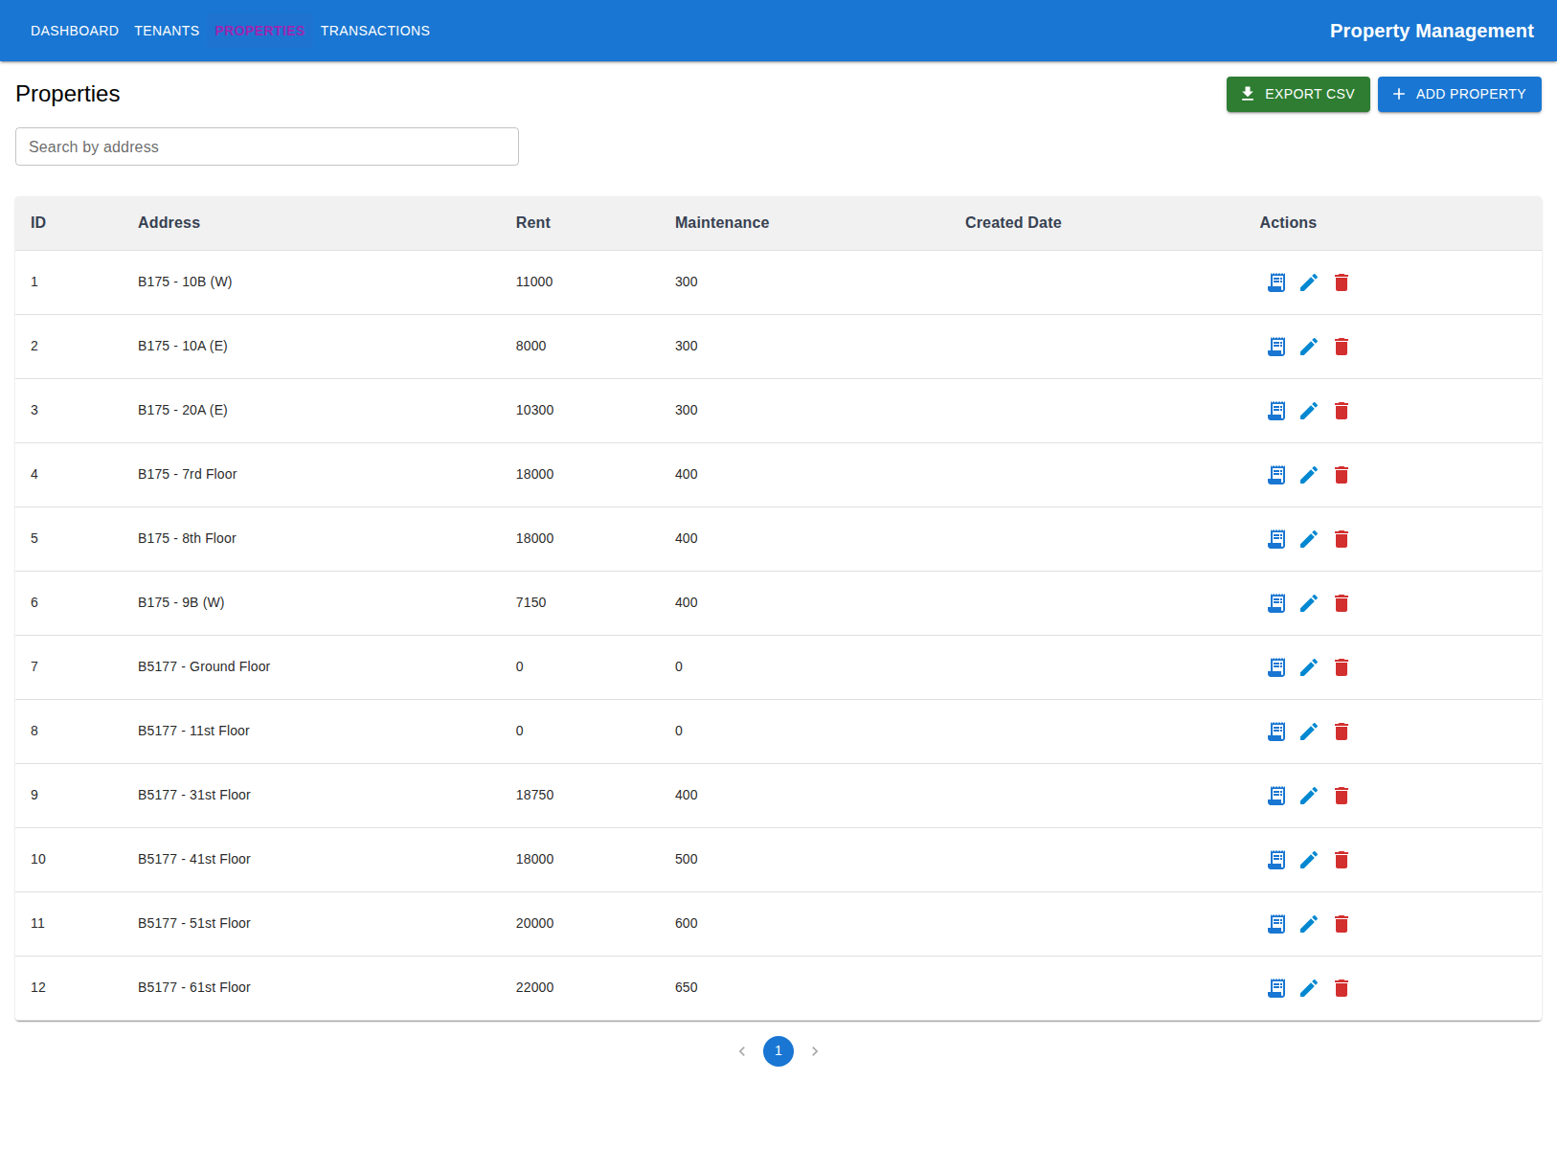Delete B175 - 9B (W) using trash icon
Viewport: 1557px width, 1171px height.
1342,603
